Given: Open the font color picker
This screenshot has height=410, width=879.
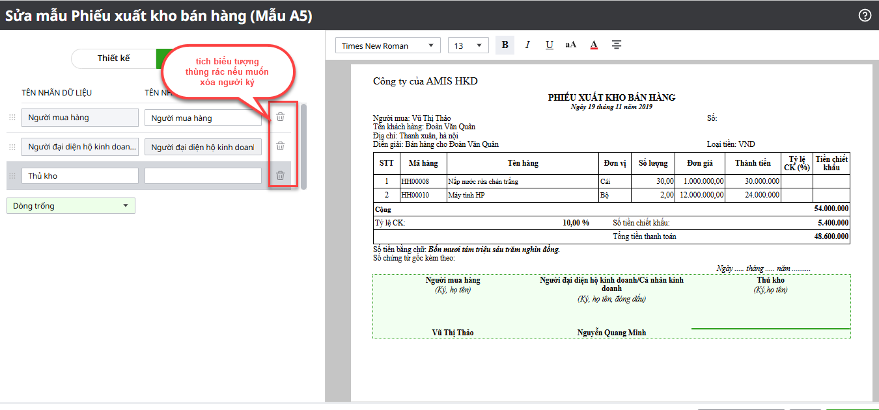Looking at the screenshot, I should 593,45.
